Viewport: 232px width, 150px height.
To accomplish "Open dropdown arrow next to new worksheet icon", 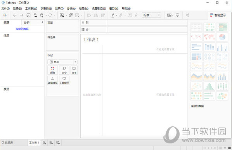I will point(66,15).
